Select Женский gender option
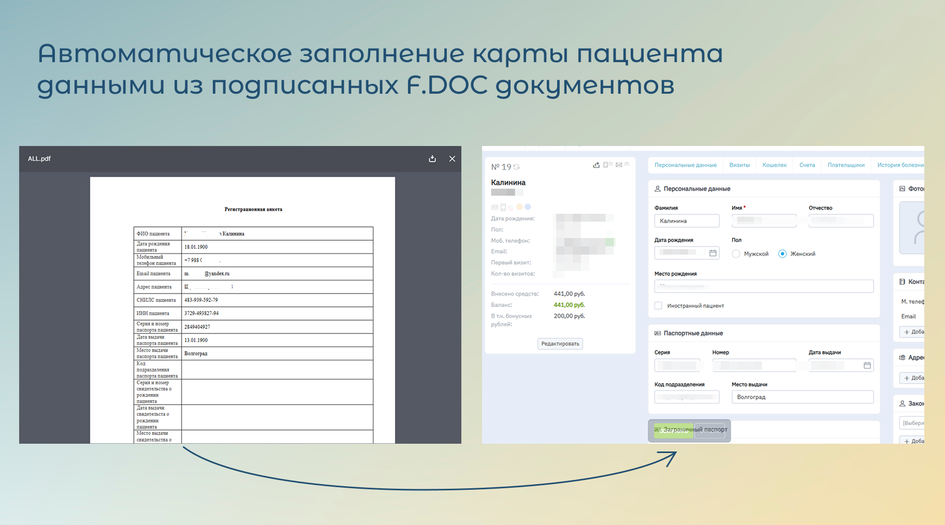945x525 pixels. coord(782,254)
